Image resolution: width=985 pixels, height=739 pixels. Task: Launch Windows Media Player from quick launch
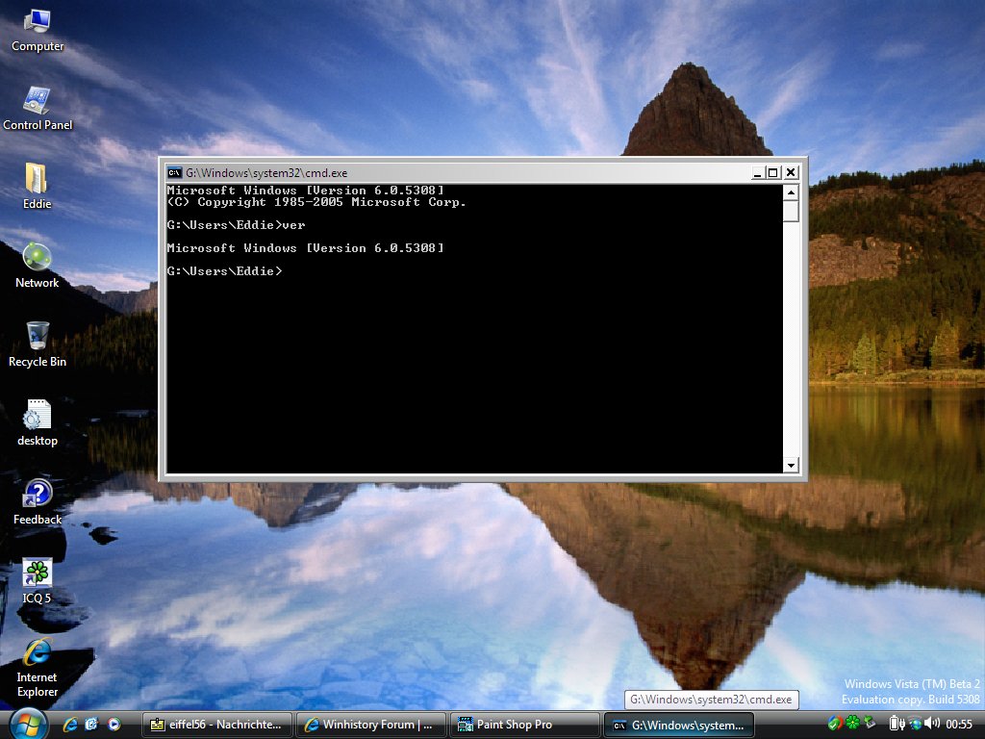coord(115,724)
